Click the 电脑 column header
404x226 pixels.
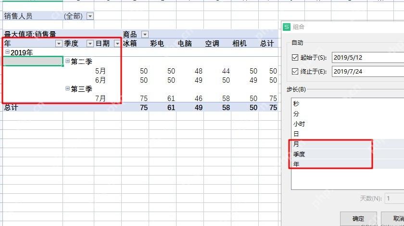pos(185,43)
